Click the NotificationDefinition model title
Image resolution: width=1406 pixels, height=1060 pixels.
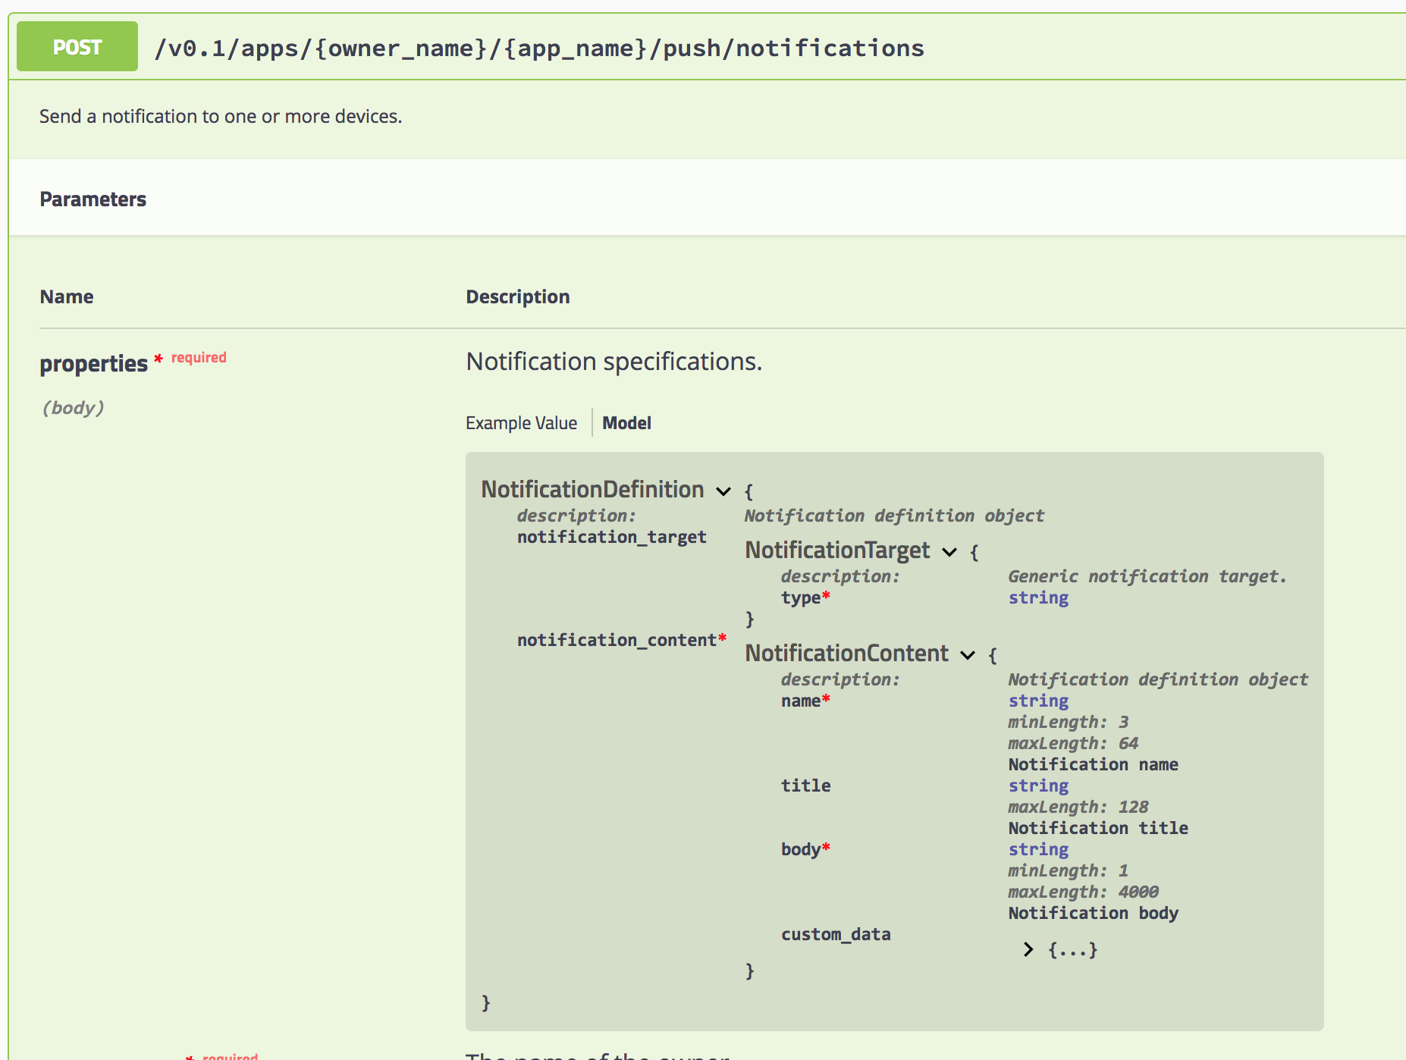point(592,489)
